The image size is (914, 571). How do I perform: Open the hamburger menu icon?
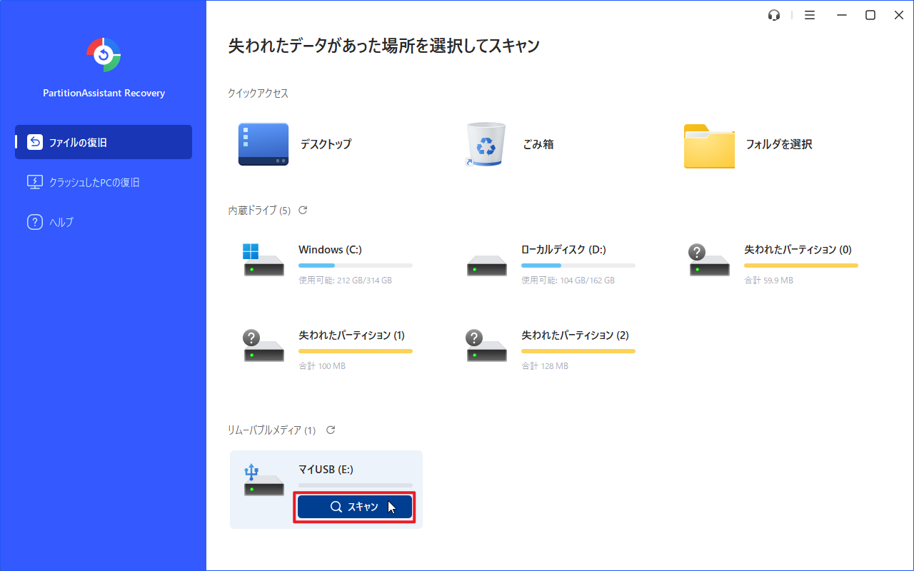coord(810,15)
